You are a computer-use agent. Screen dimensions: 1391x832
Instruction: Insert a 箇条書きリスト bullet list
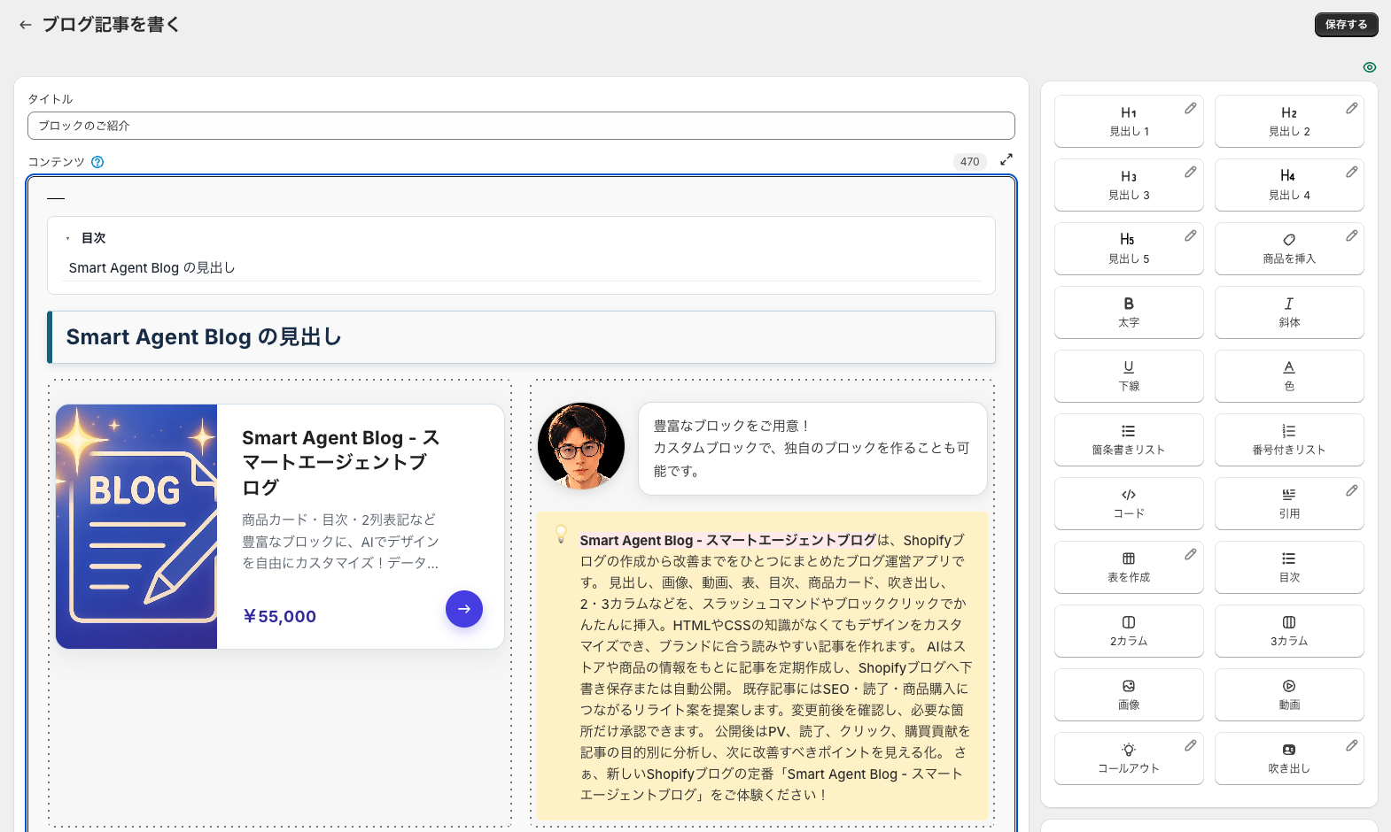(1129, 440)
